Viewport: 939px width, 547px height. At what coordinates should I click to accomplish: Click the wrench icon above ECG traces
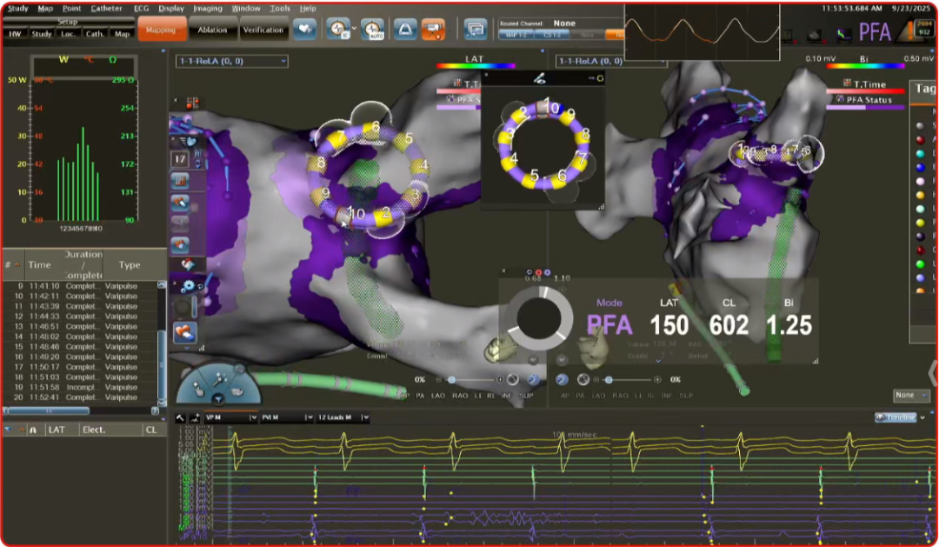tap(181, 418)
